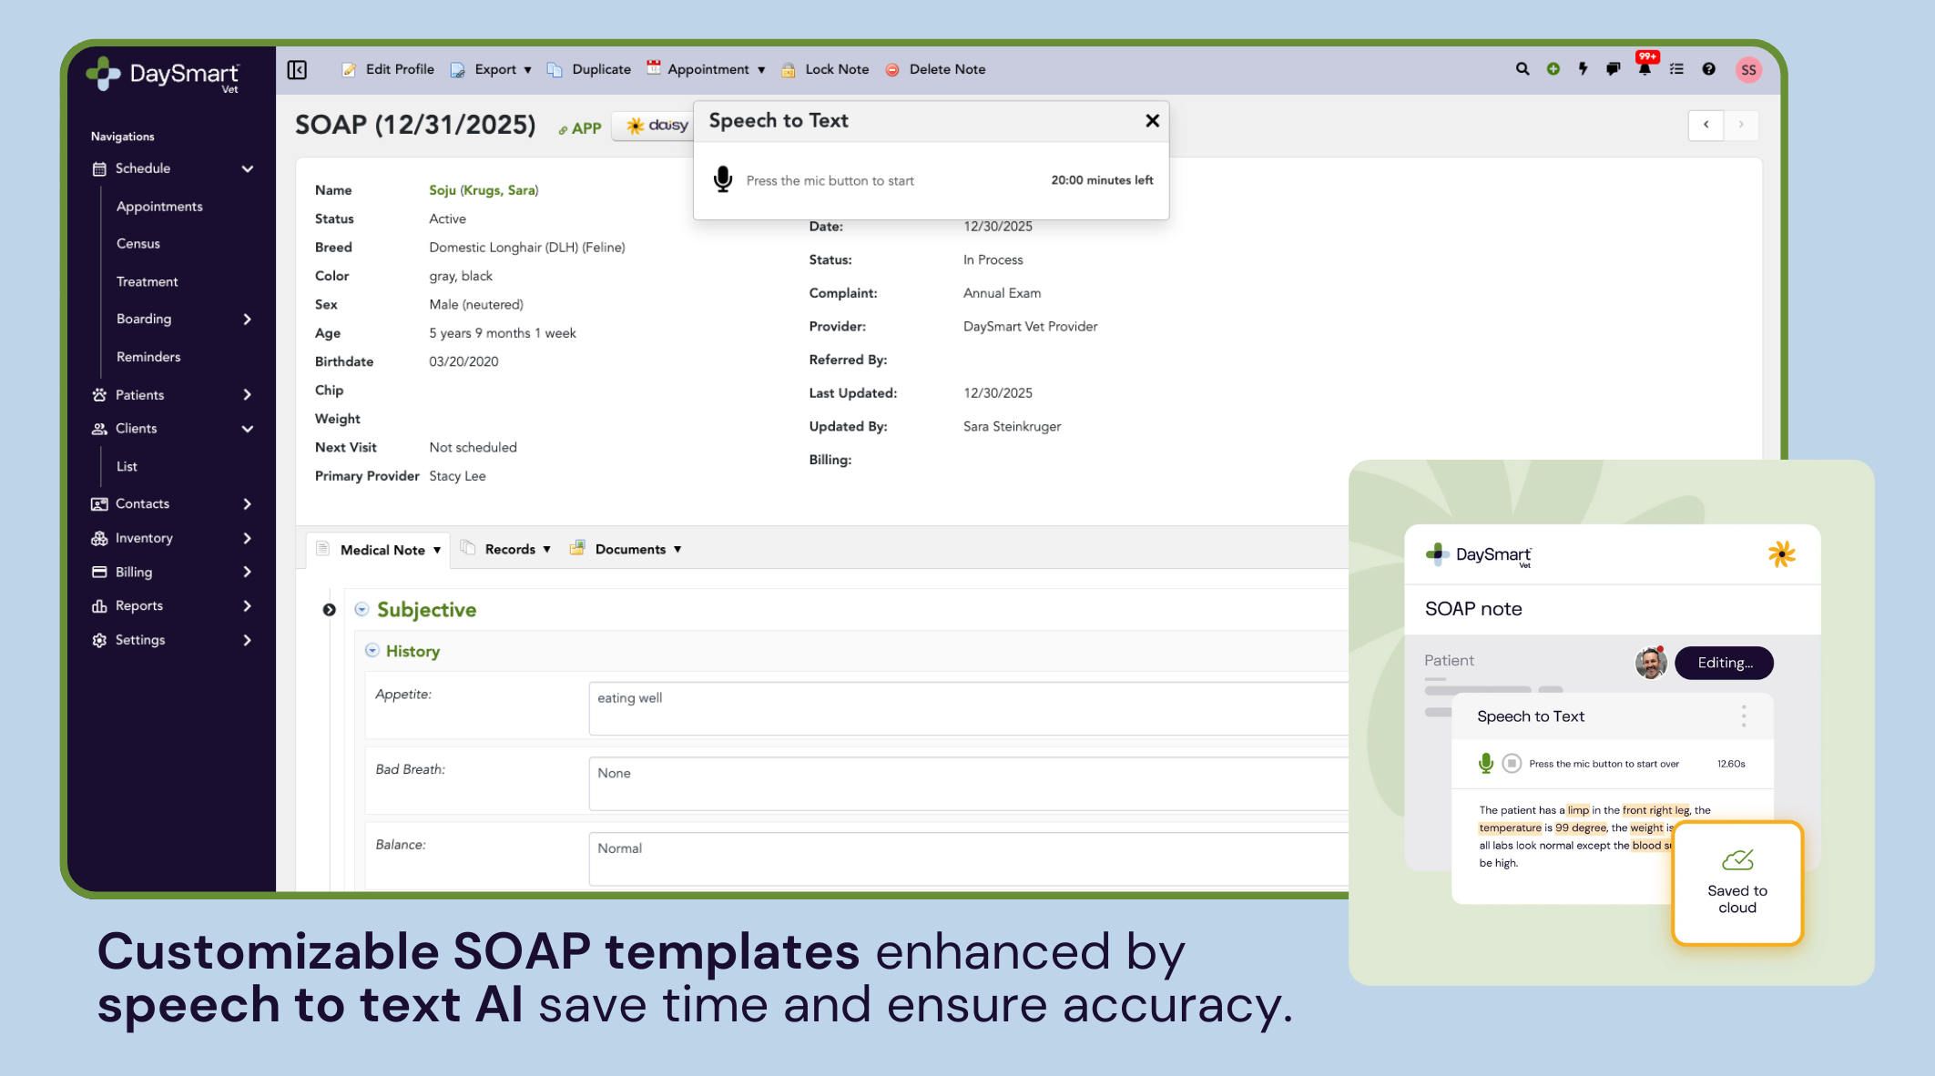
Task: Expand the Boarding submenu chevron
Action: point(247,320)
